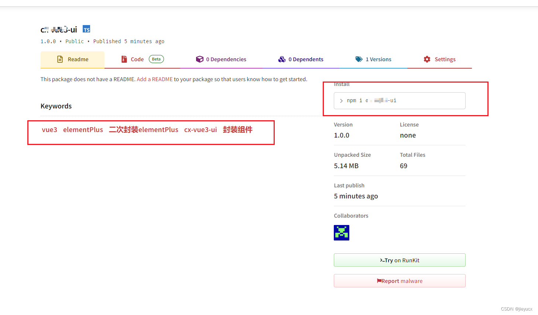Click the Try on RunKit button

pos(400,260)
